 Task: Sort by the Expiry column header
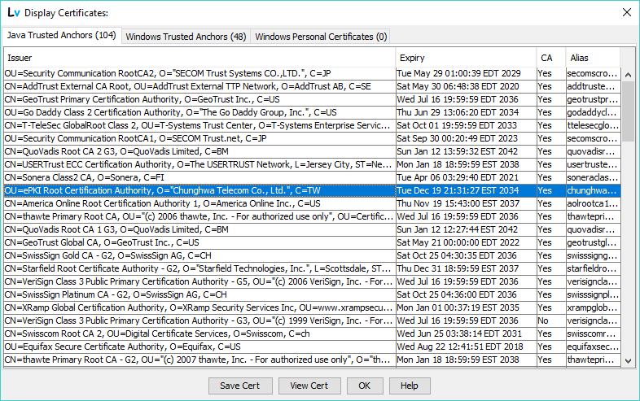(466, 58)
